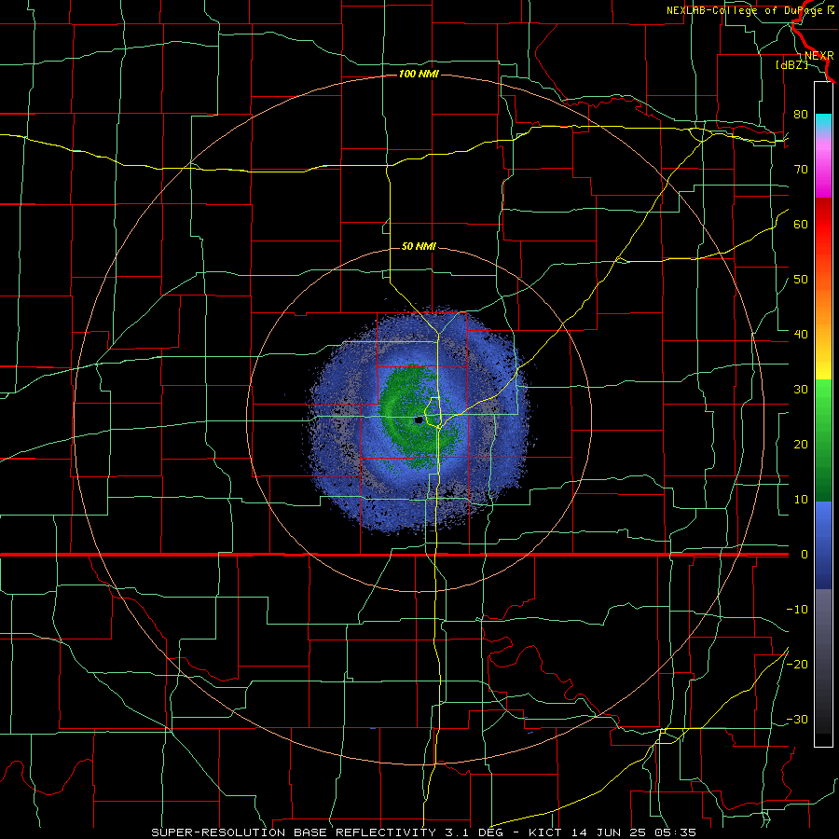Click the 20 value on dBZ scale

[801, 445]
